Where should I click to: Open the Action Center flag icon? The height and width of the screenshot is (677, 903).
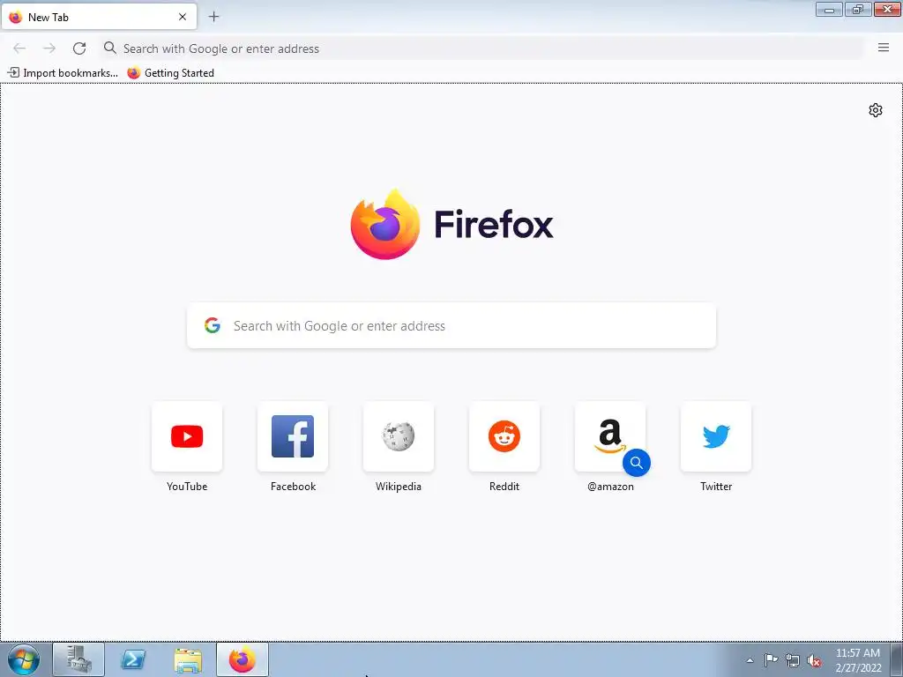click(x=771, y=660)
